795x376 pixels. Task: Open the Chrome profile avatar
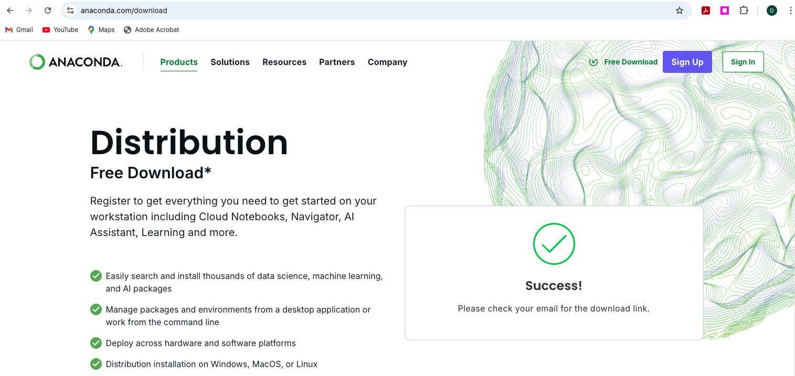[772, 10]
